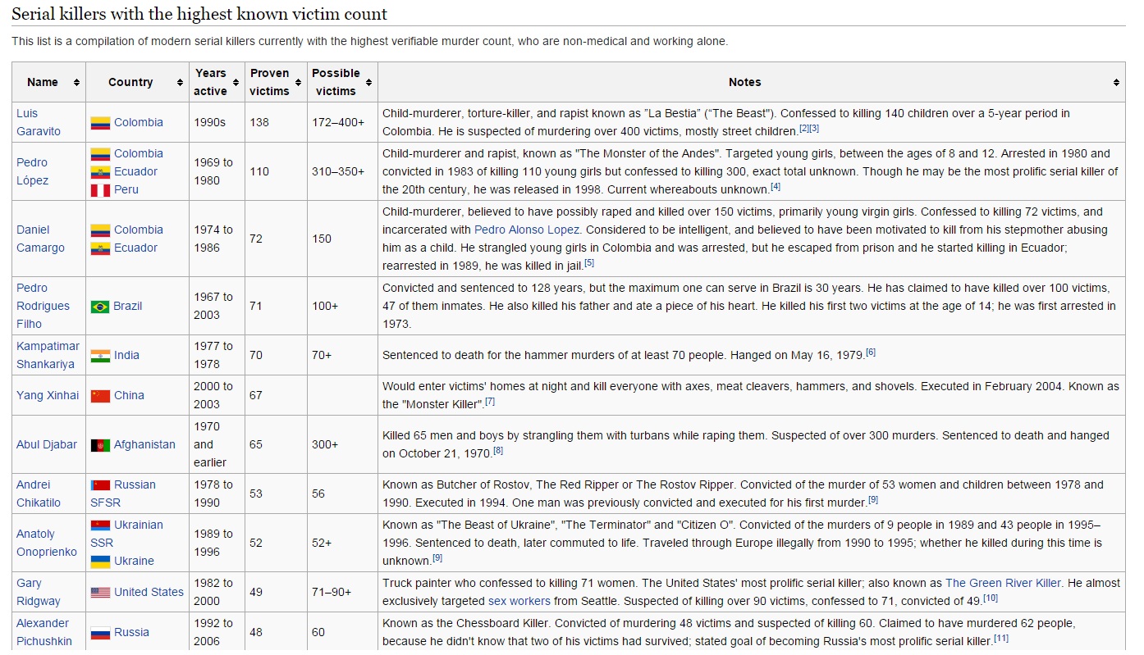The image size is (1144, 655).
Task: Click the Brazil flag icon
Action: coord(100,307)
